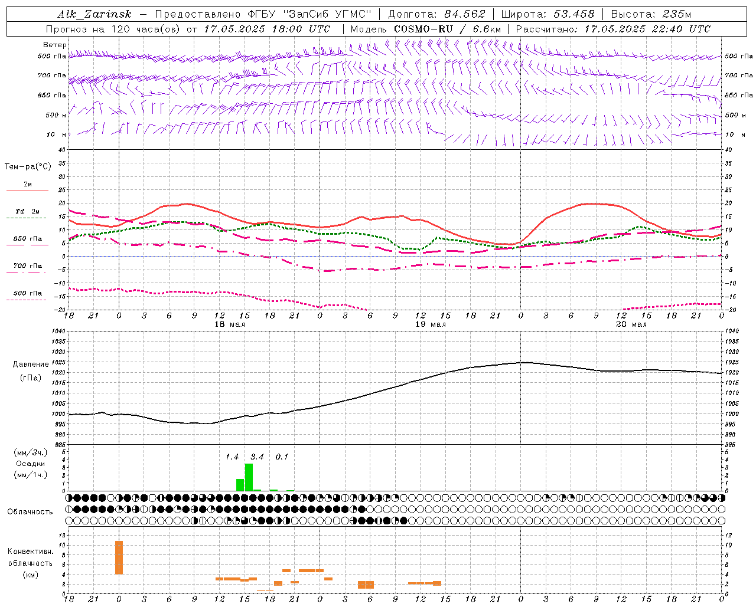
Task: Click the 0.1 precipitation value label
Action: coord(282,457)
